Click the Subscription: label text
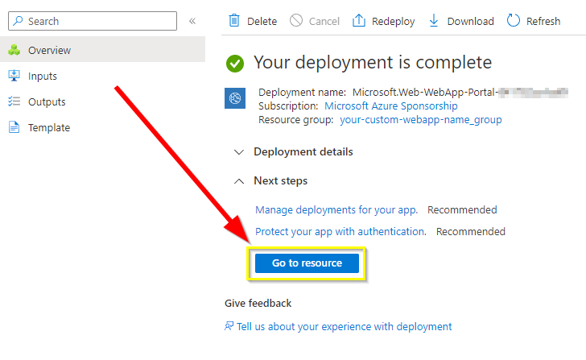 pos(288,106)
